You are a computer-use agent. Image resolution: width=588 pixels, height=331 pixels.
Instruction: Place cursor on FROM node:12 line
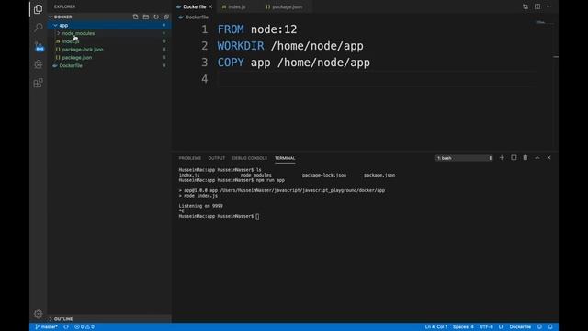tap(257, 29)
